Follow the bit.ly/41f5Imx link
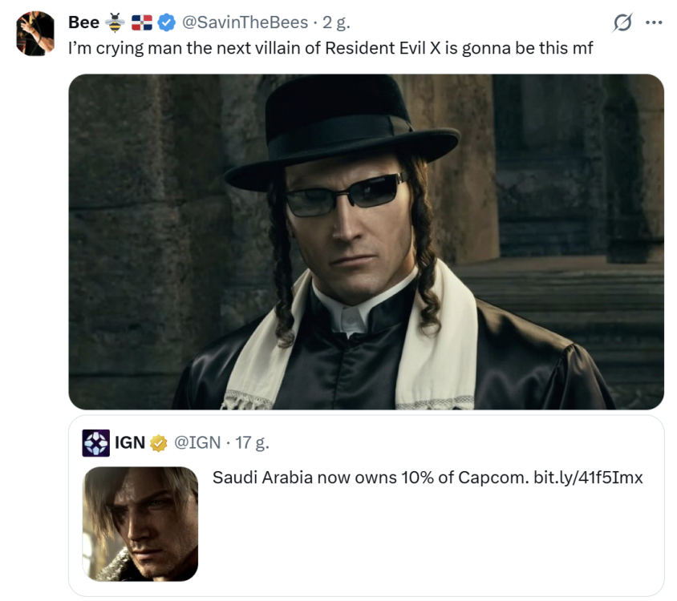 pos(588,478)
